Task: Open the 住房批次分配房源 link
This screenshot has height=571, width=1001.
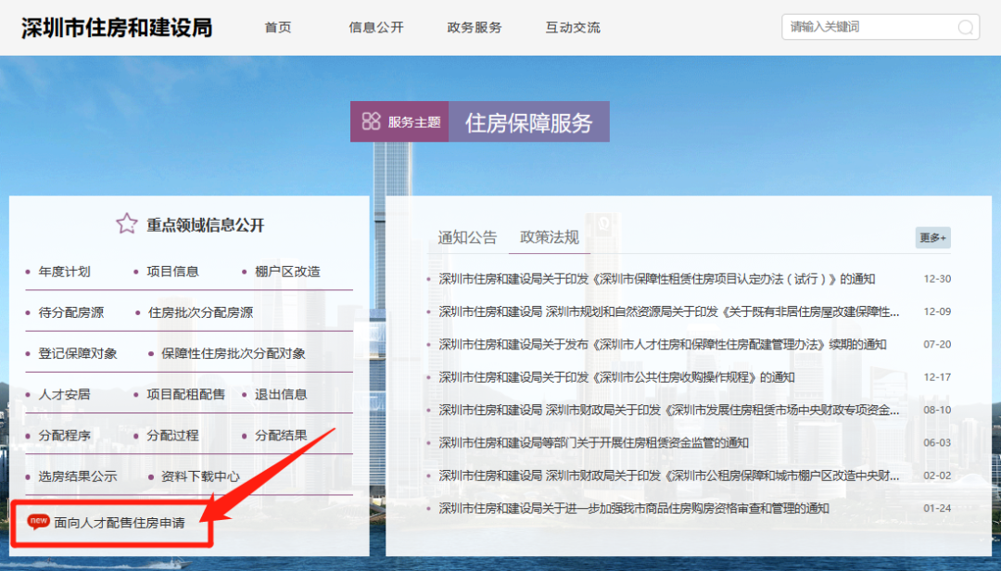Action: click(x=200, y=312)
